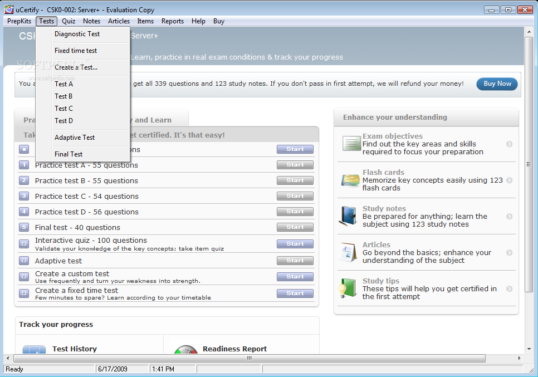Choose Fixed time test menu entry
The image size is (538, 377).
[82, 51]
